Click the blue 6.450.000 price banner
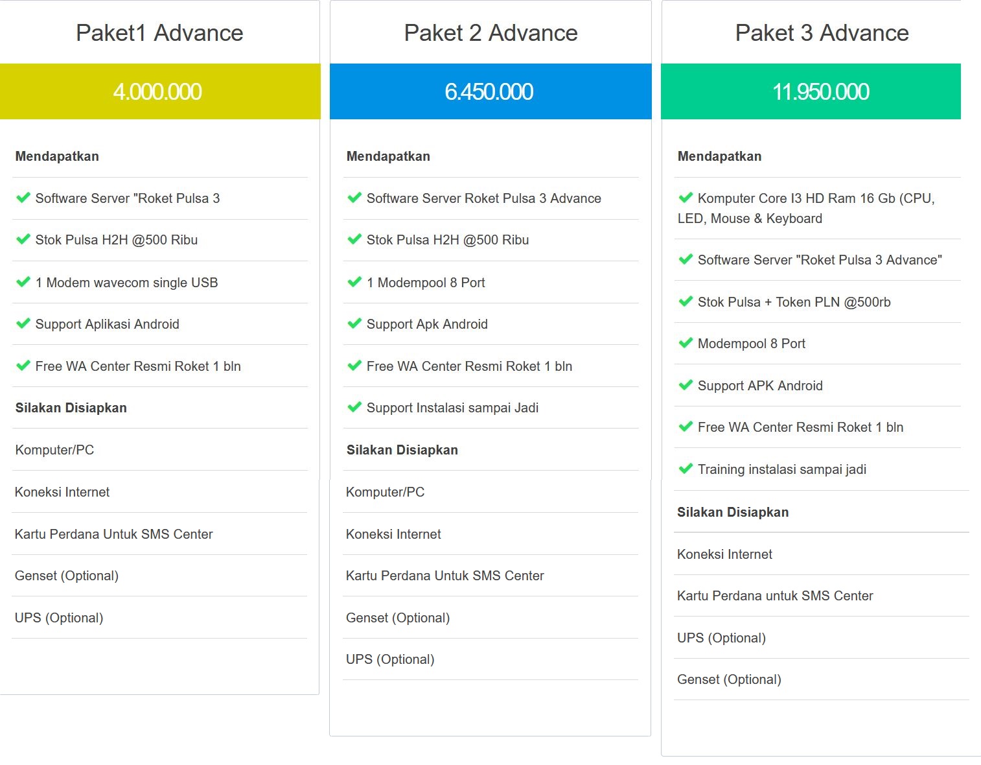981x765 pixels. click(490, 91)
